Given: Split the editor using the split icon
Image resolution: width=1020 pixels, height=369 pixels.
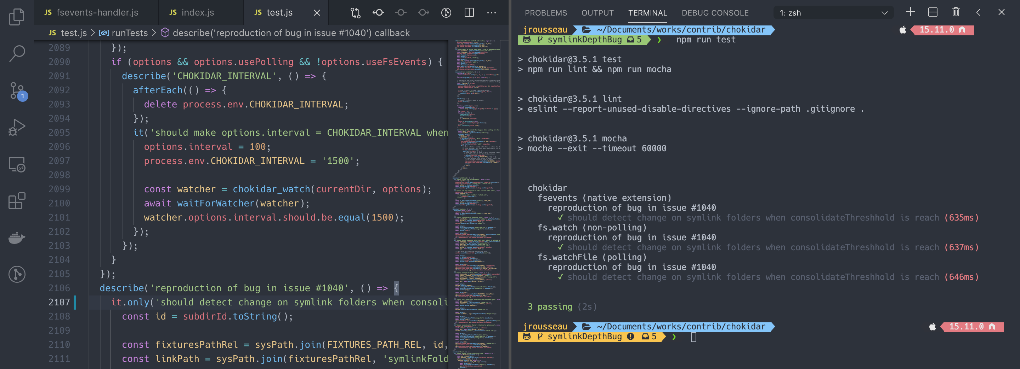Looking at the screenshot, I should click(x=469, y=12).
